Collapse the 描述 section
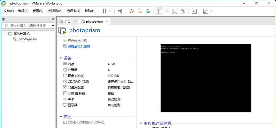Image resolution: width=276 pixels, height=128 pixels. point(61,117)
